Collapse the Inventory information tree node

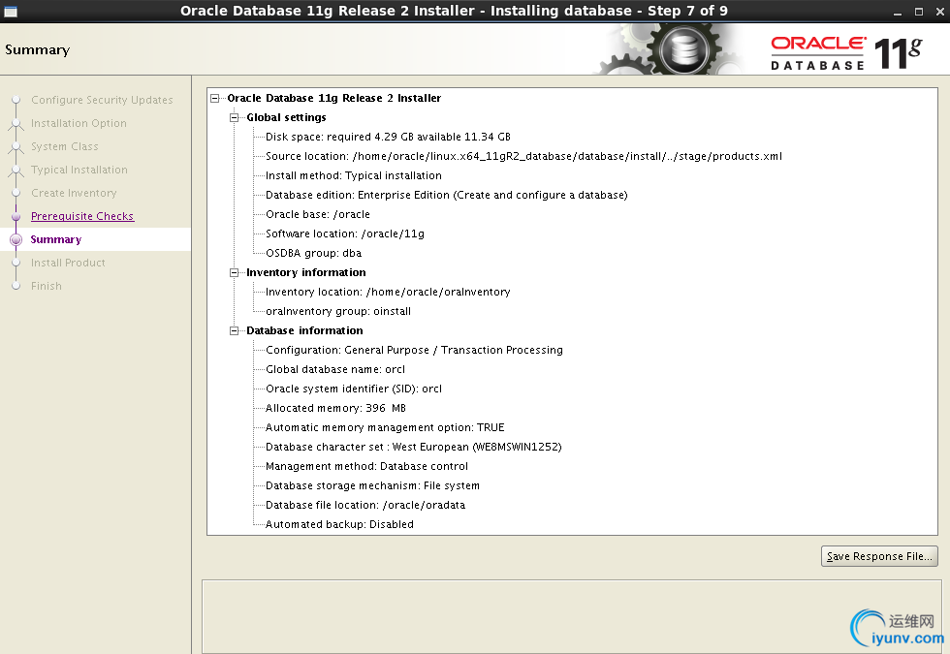tap(234, 272)
